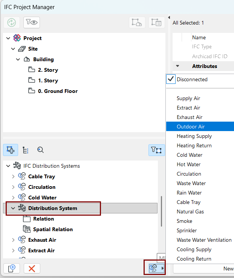Screen dimensions: 234x278
Task: Choose Natural Gas from the menu
Action: (200, 212)
